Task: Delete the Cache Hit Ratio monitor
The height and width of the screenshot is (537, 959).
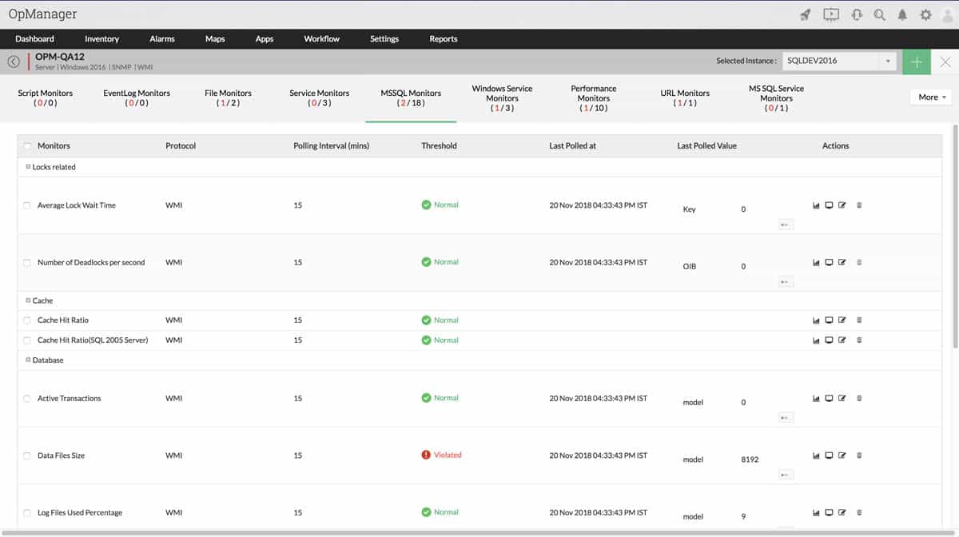Action: [859, 320]
